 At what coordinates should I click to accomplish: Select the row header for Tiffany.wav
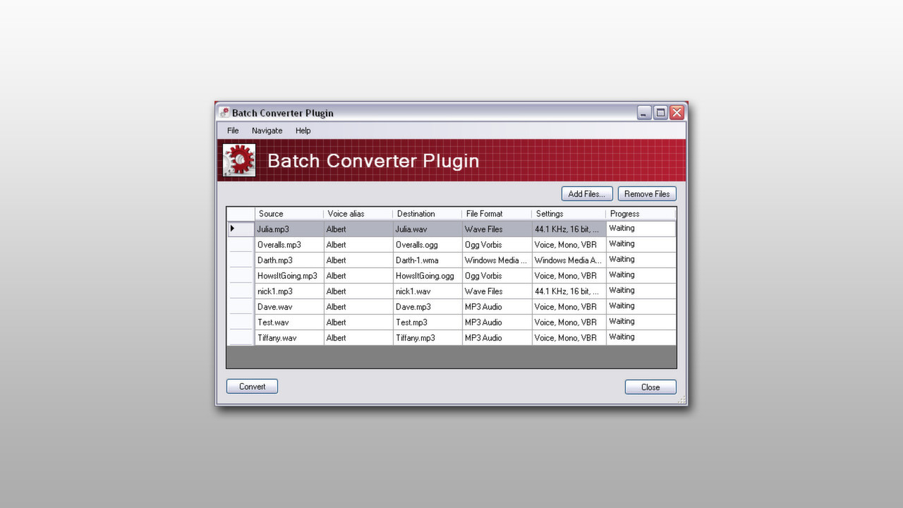click(x=241, y=338)
